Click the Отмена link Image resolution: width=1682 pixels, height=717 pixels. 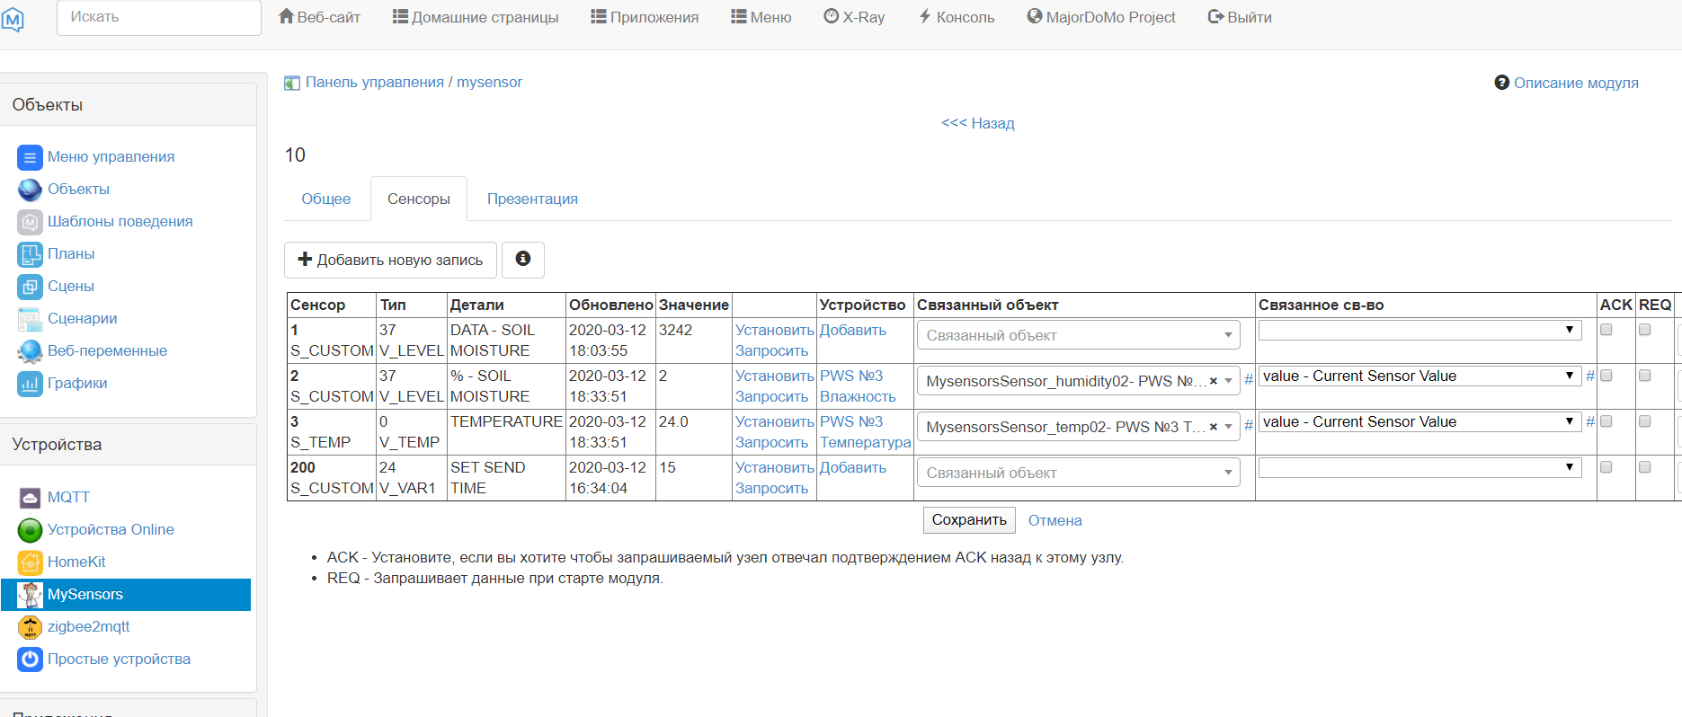[x=1055, y=521]
